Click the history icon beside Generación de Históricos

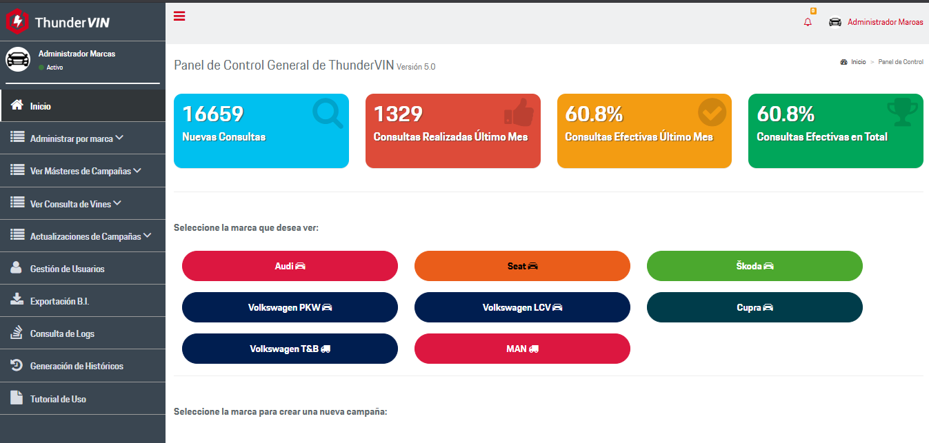17,365
